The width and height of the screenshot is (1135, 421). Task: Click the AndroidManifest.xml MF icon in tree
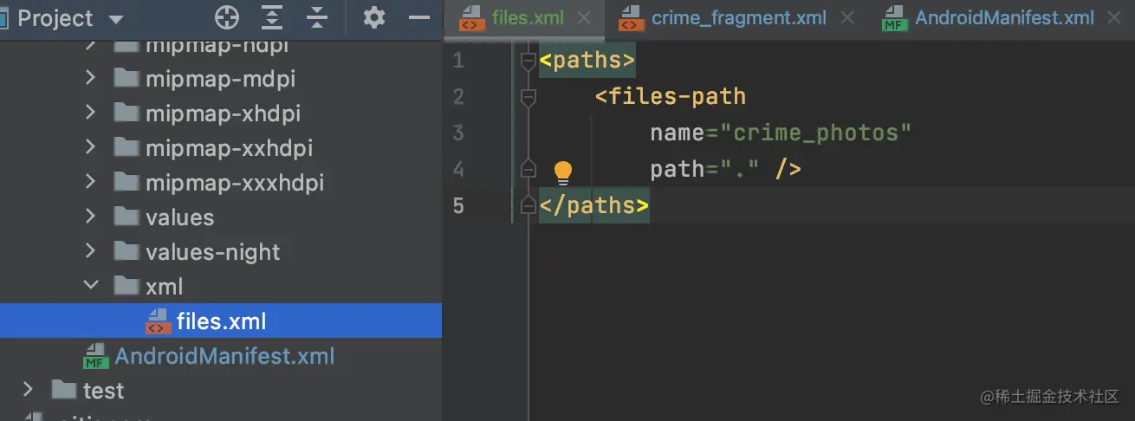point(94,356)
